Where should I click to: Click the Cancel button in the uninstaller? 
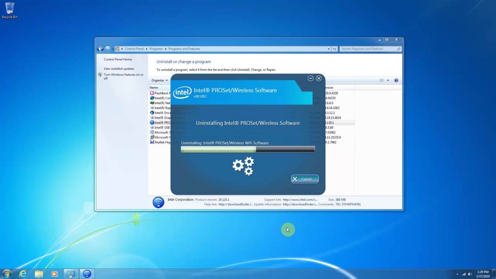305,179
